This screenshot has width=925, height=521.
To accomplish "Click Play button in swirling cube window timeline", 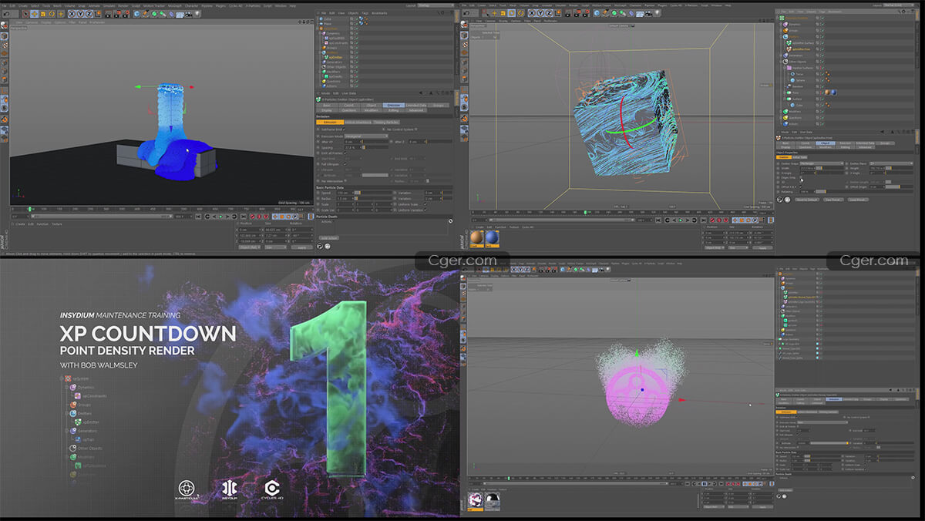I will pyautogui.click(x=681, y=220).
